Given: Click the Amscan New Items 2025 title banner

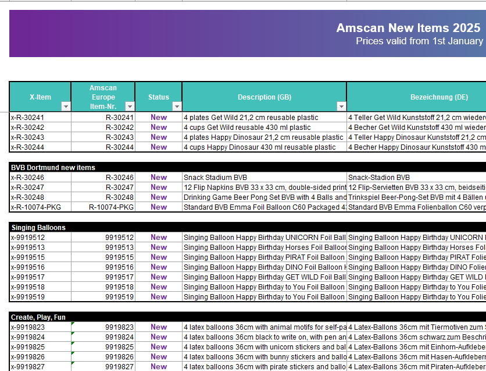Looking at the screenshot, I should click(x=248, y=34).
